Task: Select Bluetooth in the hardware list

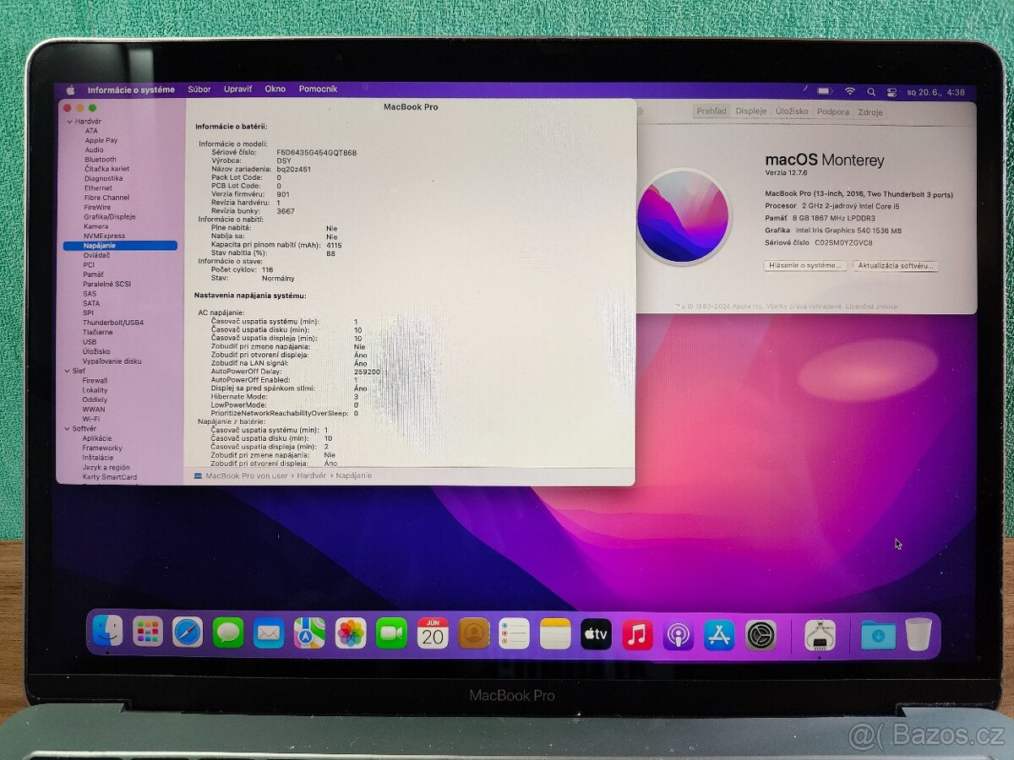Action: click(101, 160)
